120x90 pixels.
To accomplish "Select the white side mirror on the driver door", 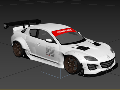I will coord(49,40).
